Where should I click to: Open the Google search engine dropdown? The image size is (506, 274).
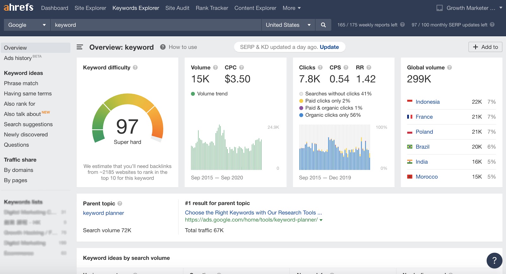point(27,25)
